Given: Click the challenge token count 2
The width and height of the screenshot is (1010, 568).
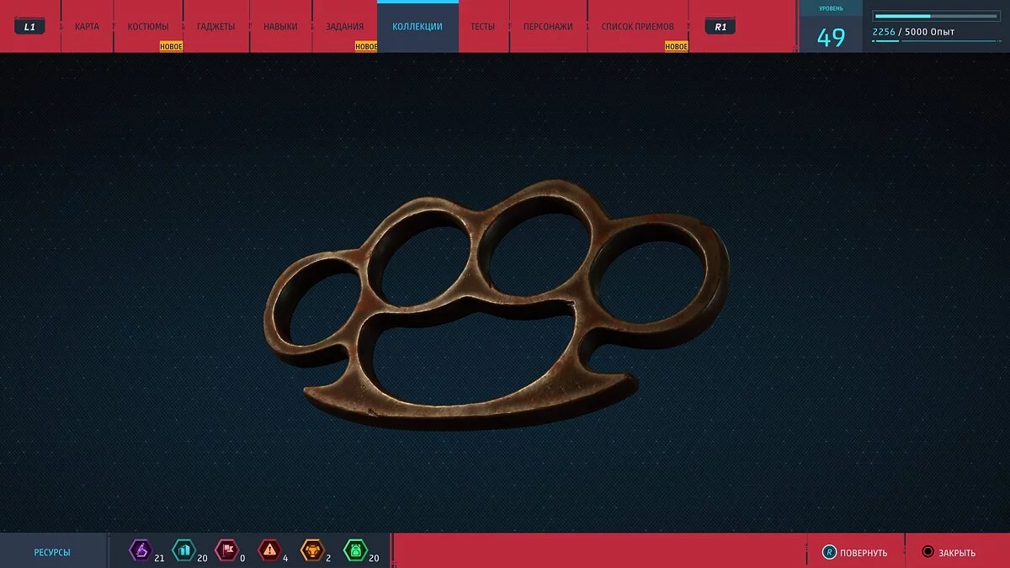Looking at the screenshot, I should (x=329, y=557).
